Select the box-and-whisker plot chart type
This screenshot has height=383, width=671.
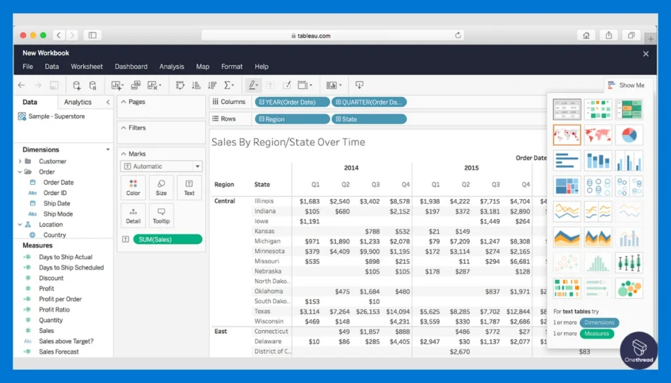629,263
